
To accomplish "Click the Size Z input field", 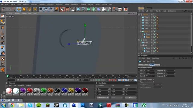I will click(x=150, y=76).
